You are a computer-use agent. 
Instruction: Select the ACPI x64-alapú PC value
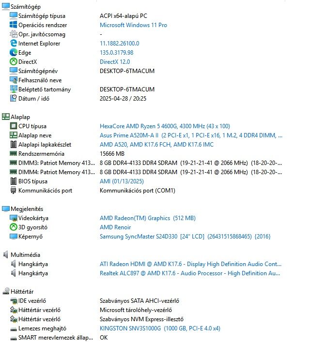123,16
